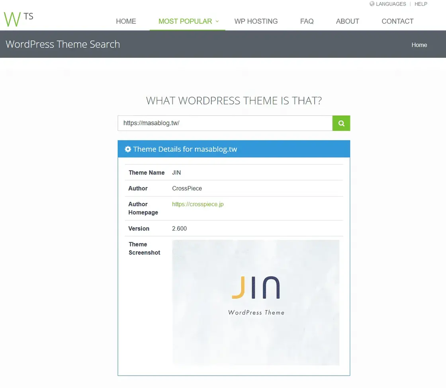Visit the https://crosspiece.jp author homepage link

198,204
